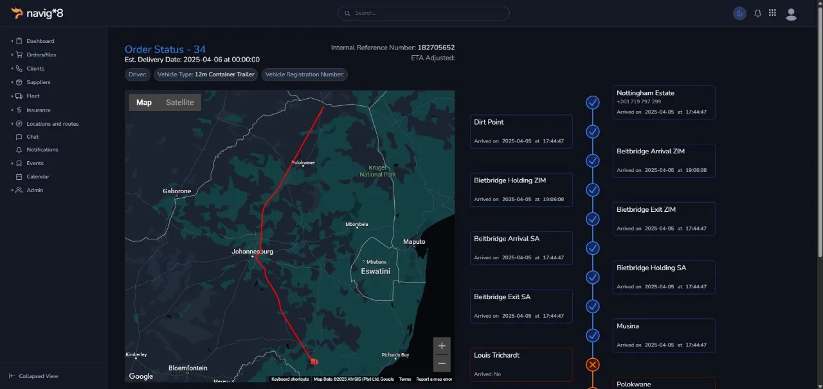Expand the Orders/files menu

40,55
